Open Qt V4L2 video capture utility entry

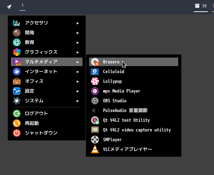(133, 130)
